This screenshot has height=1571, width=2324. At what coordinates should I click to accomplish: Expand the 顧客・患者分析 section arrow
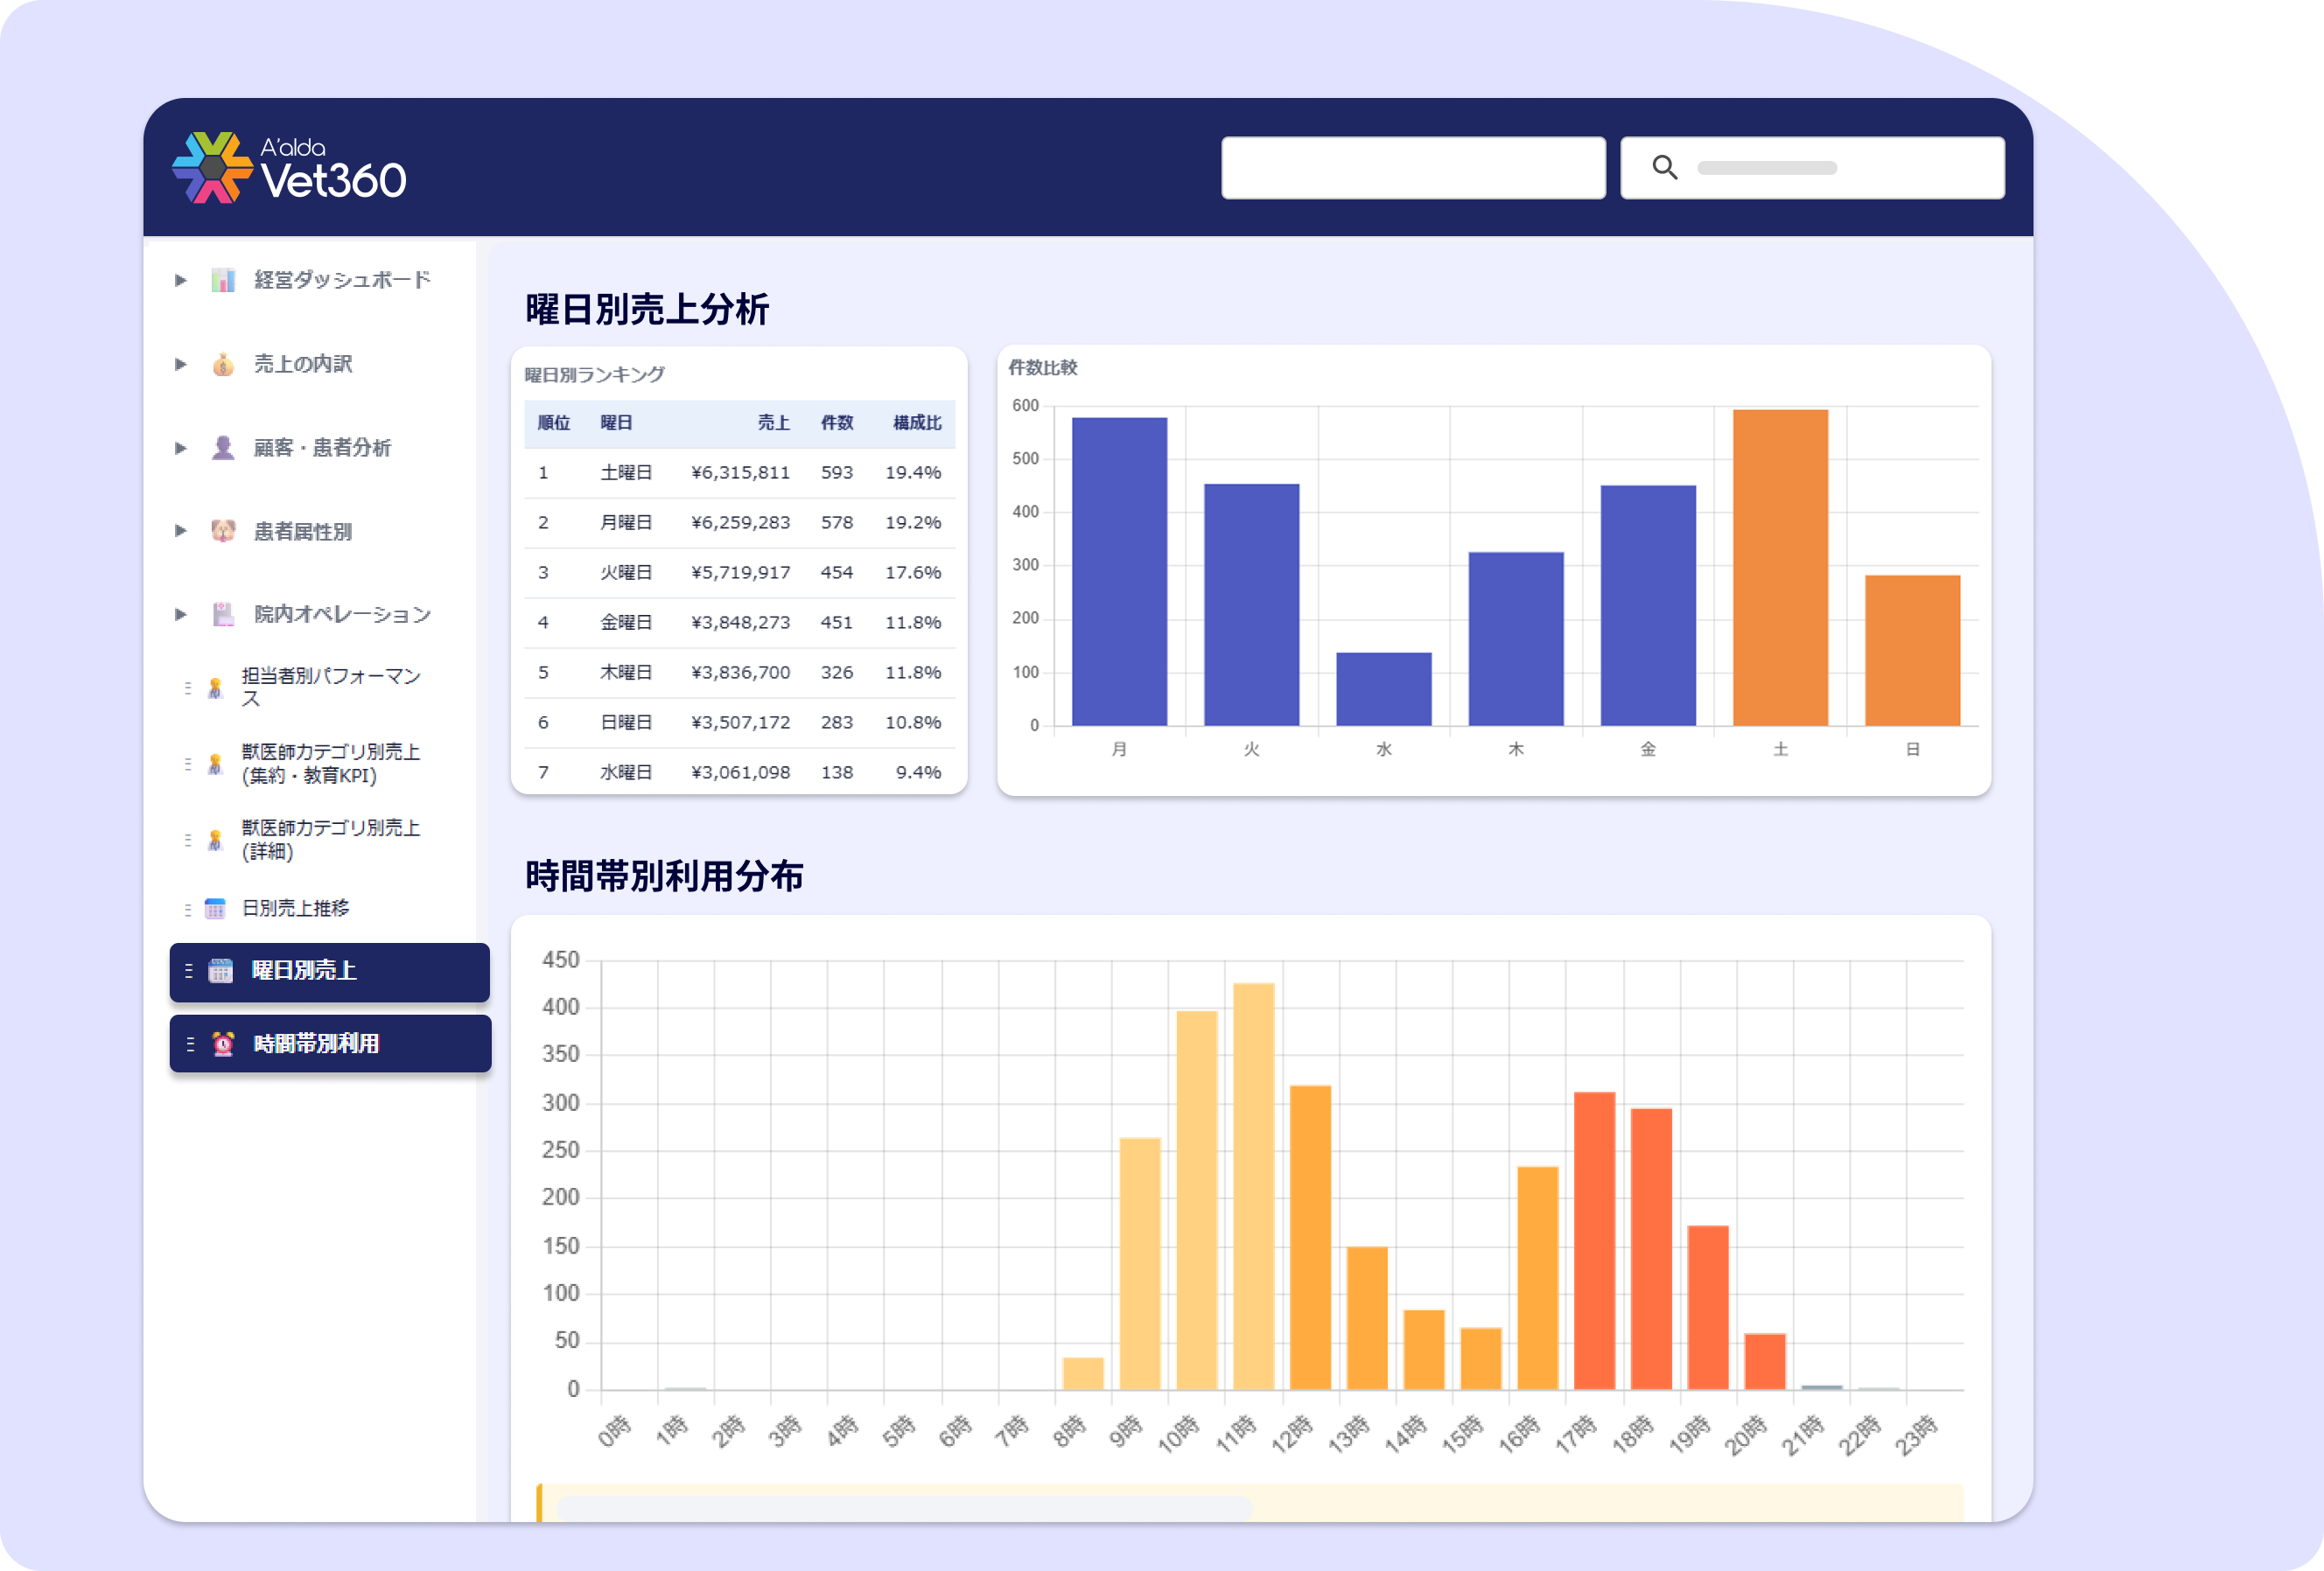tap(180, 448)
